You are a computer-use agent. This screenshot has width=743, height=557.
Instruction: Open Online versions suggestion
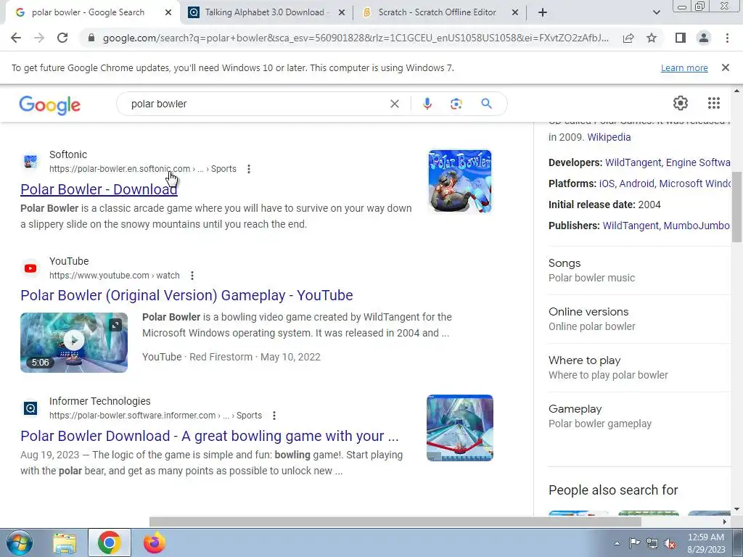(x=639, y=319)
